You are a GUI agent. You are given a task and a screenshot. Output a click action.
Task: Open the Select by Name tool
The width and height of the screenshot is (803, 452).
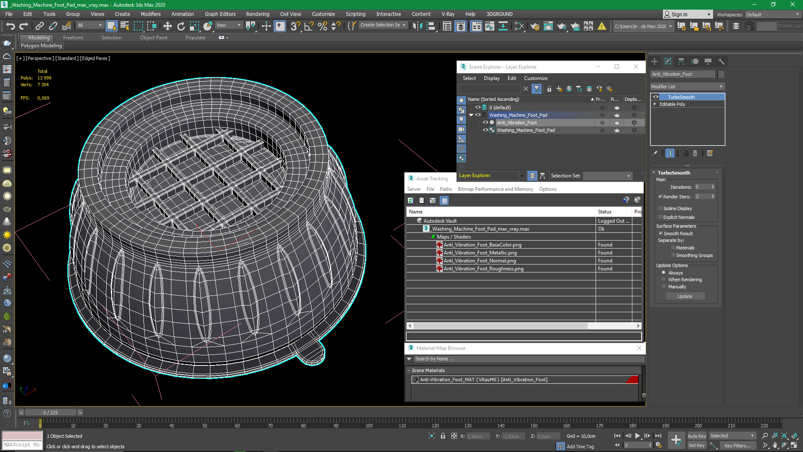pyautogui.click(x=125, y=26)
